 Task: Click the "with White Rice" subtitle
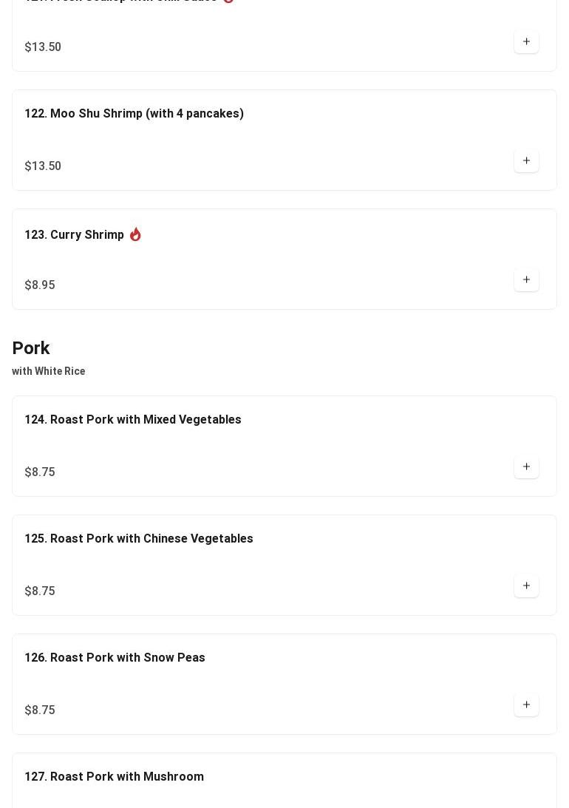click(x=49, y=371)
